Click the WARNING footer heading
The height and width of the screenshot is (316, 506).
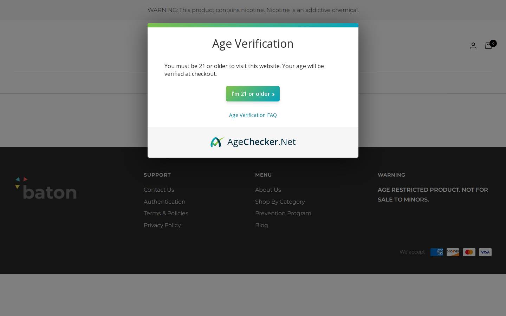point(391,175)
